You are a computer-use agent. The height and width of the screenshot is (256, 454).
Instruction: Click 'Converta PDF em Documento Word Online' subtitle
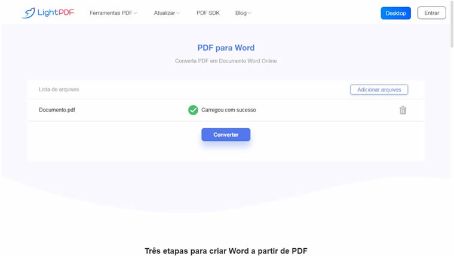point(226,61)
